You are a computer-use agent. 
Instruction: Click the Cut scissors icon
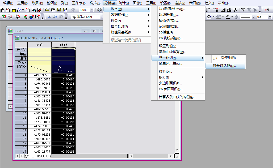(50, 17)
